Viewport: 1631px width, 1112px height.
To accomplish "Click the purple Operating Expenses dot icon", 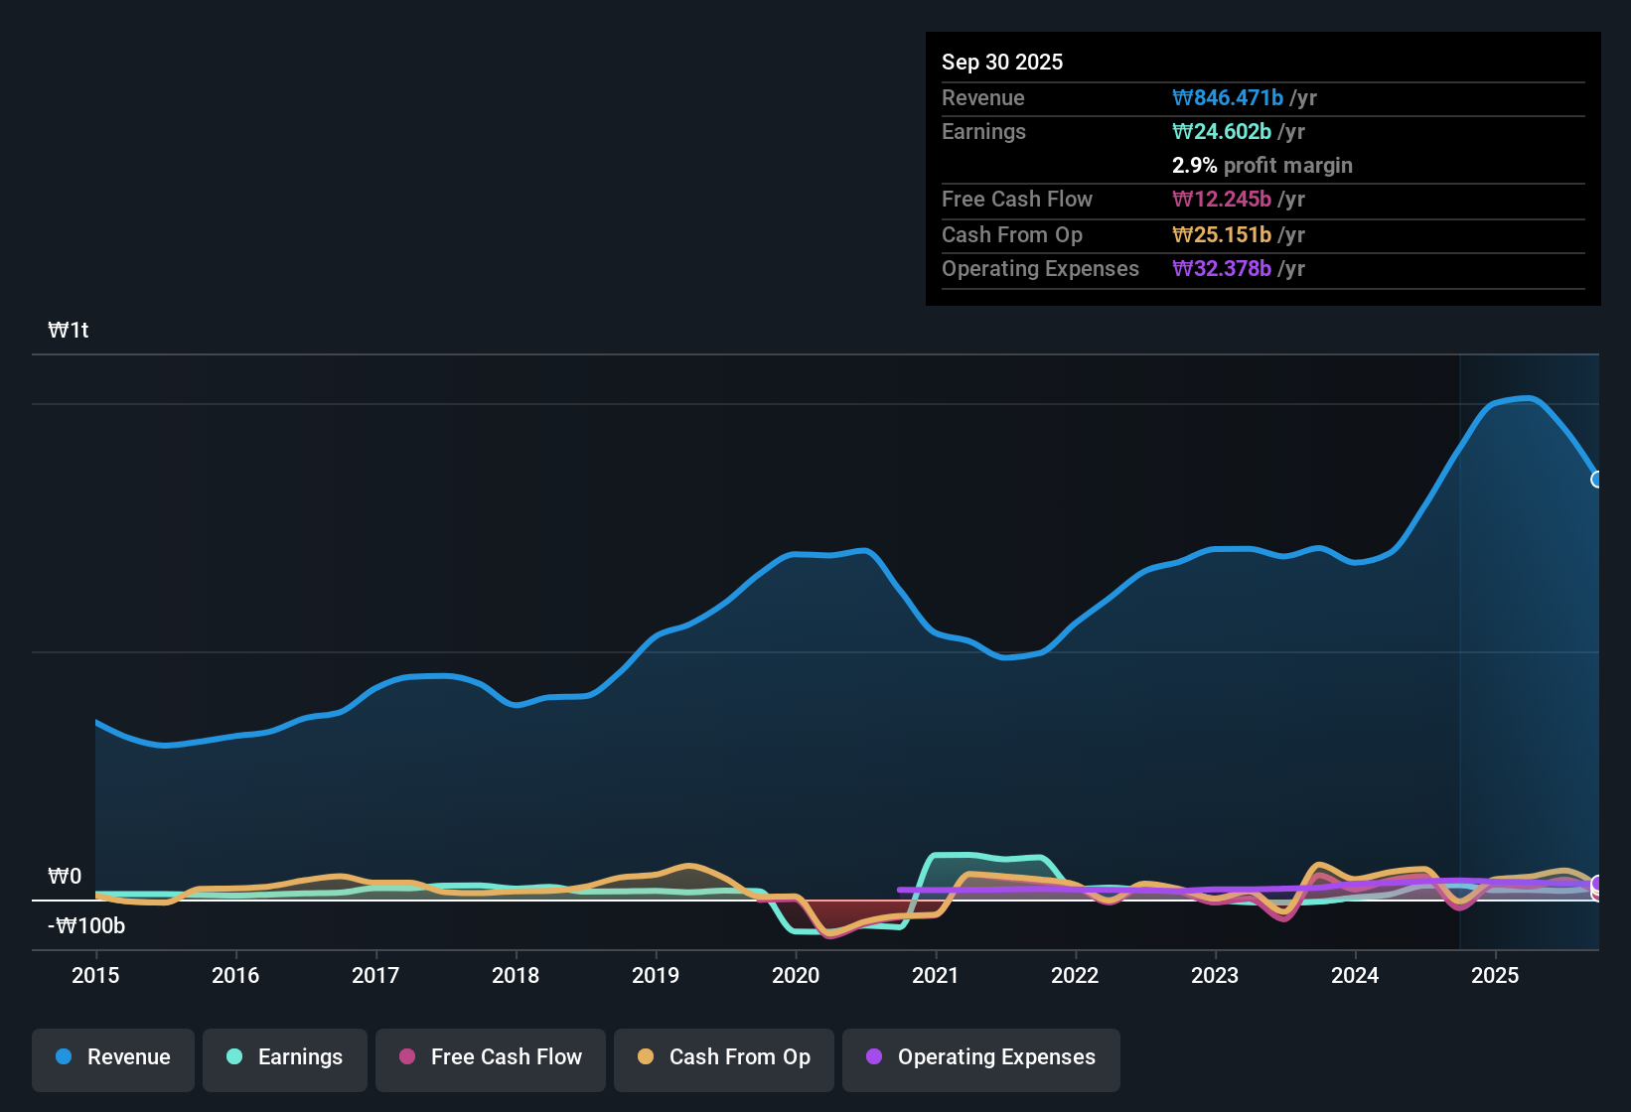I will (x=874, y=1057).
